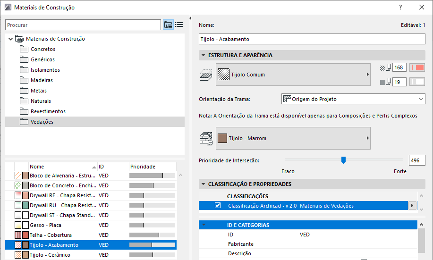The image size is (433, 260).
Task: Click hatch icon of Drywall RF row
Action: coord(18,195)
